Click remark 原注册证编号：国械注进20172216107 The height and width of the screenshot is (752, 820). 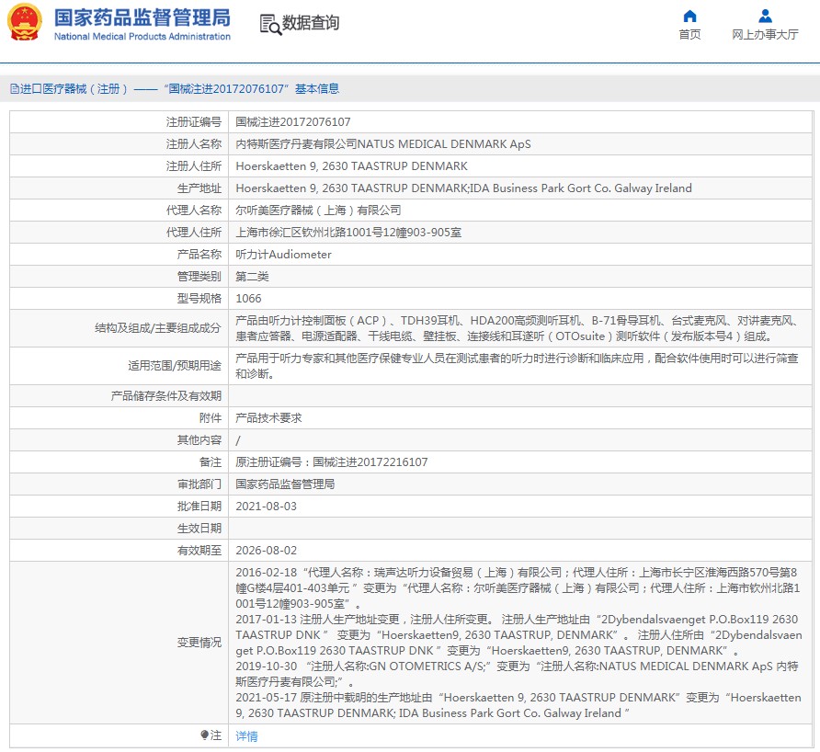(332, 462)
